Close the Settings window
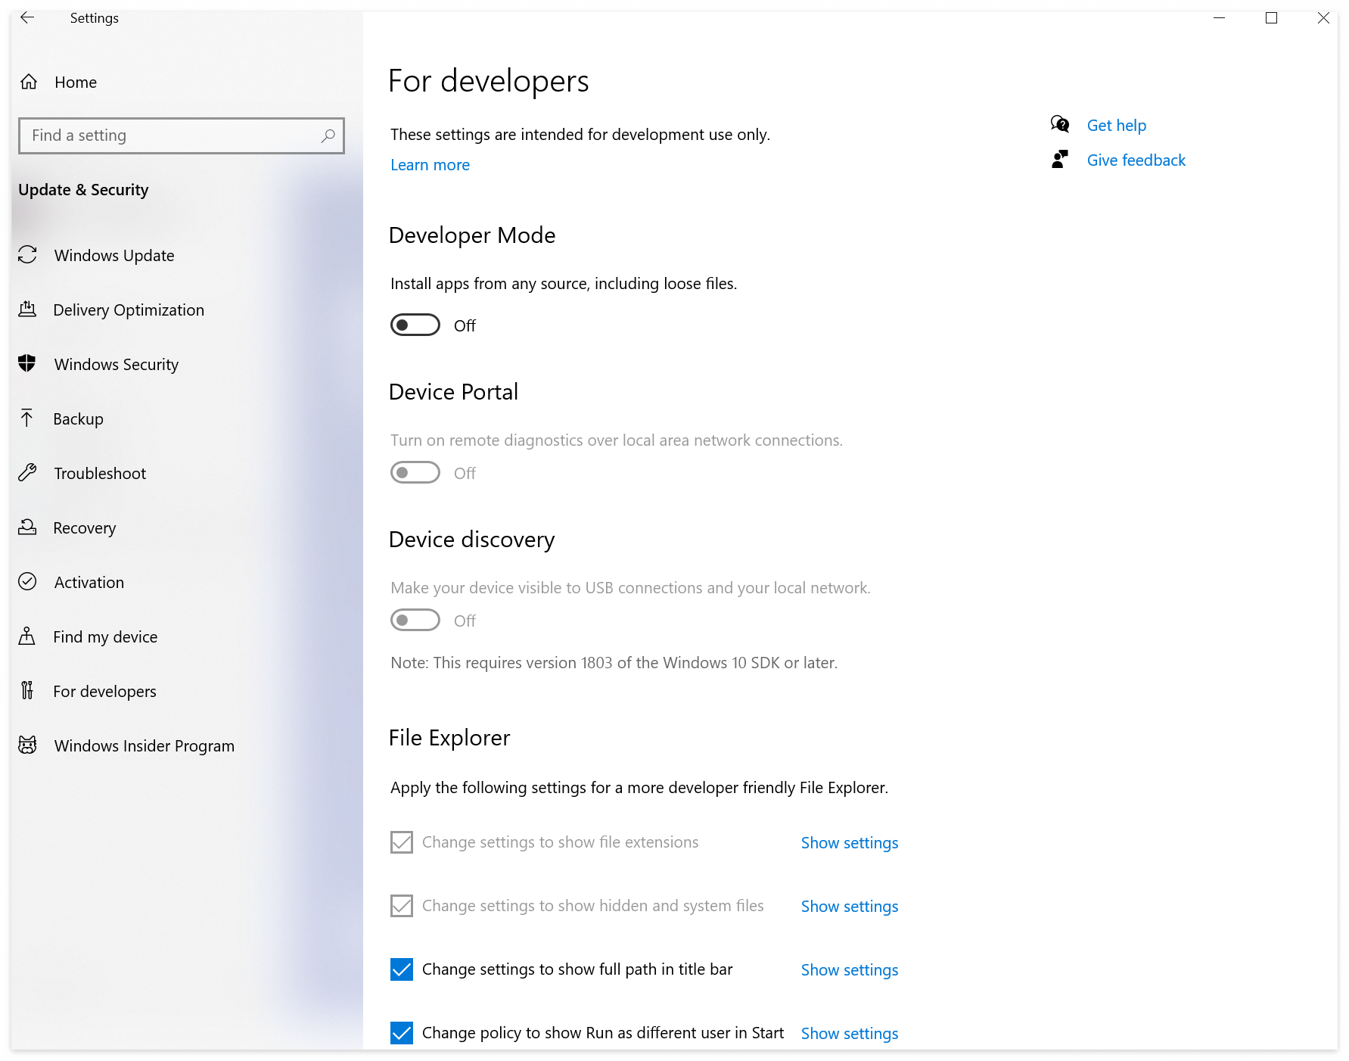The height and width of the screenshot is (1061, 1349). 1323,17
